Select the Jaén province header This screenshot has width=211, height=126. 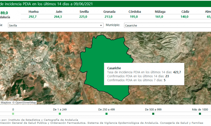(x=59, y=12)
